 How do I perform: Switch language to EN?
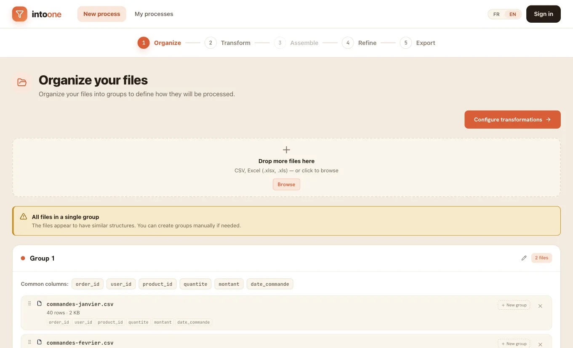coord(512,14)
